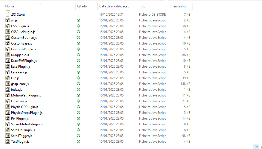Image resolution: width=262 pixels, height=149 pixels.
Task: Select the PhysicsPropsPlugin.js file icon
Action: point(8,112)
